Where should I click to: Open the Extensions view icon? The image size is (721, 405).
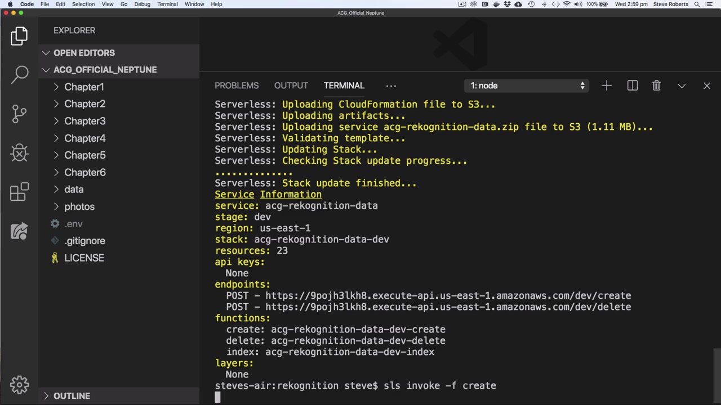(19, 192)
